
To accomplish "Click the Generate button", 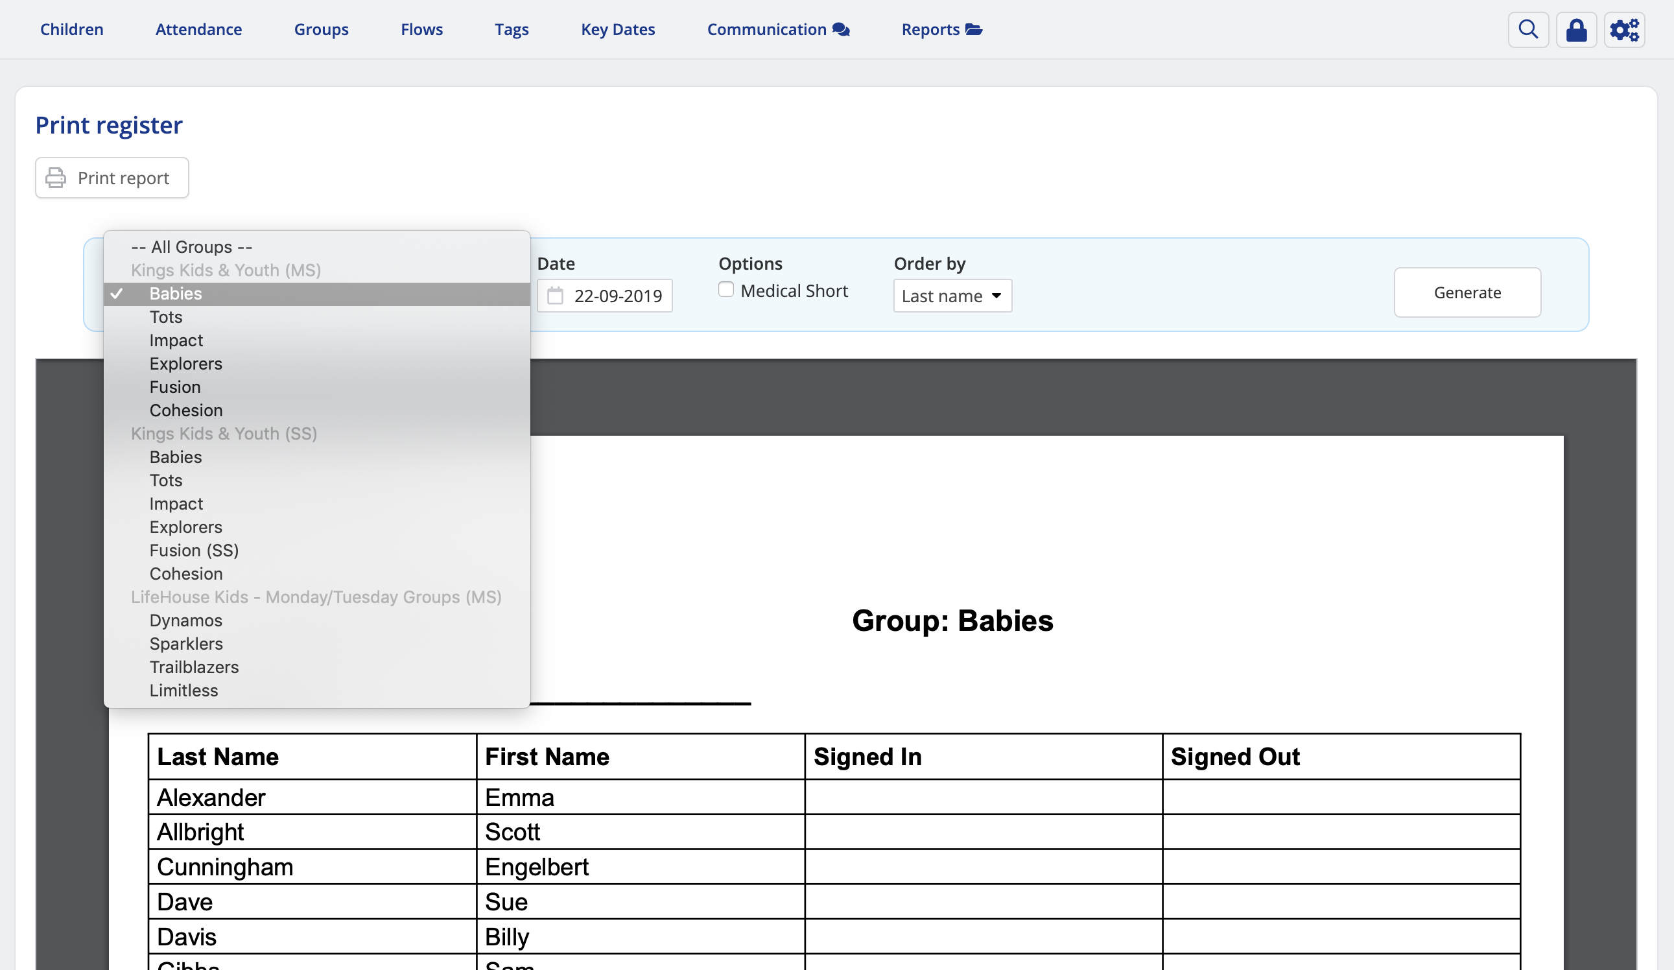I will 1467,292.
